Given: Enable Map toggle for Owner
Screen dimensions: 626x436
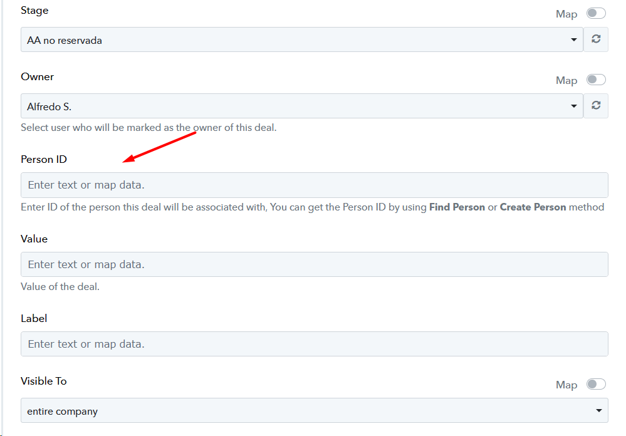Looking at the screenshot, I should point(596,80).
